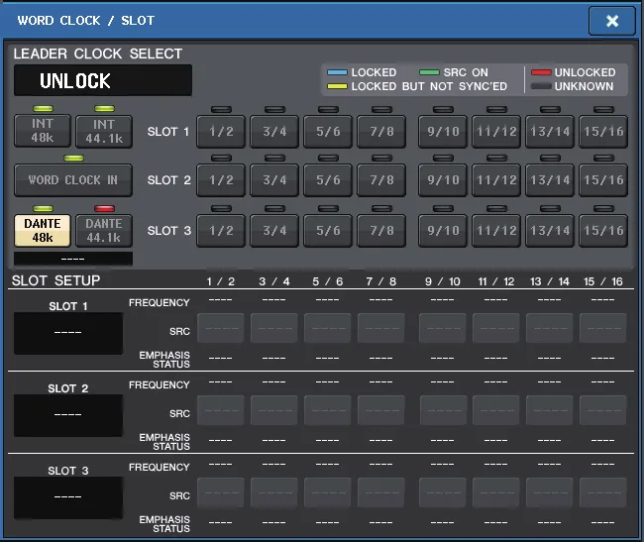This screenshot has height=542, width=644.
Task: Toggle SLOT 1 SRC for channels 5/6
Action: click(x=327, y=328)
